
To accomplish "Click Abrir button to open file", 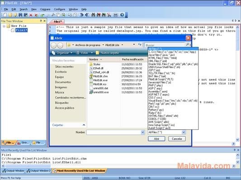I will (x=156, y=139).
